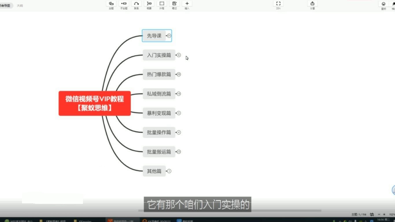Select the 批量搬运篇 topic node
This screenshot has width=395, height=222.
159,152
